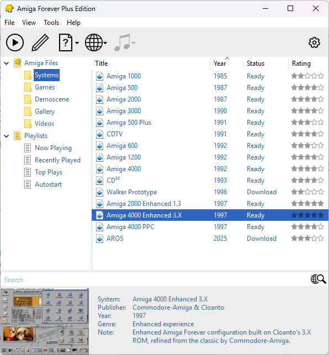Open the Top Plays playlist
Image resolution: width=329 pixels, height=355 pixels.
[49, 172]
